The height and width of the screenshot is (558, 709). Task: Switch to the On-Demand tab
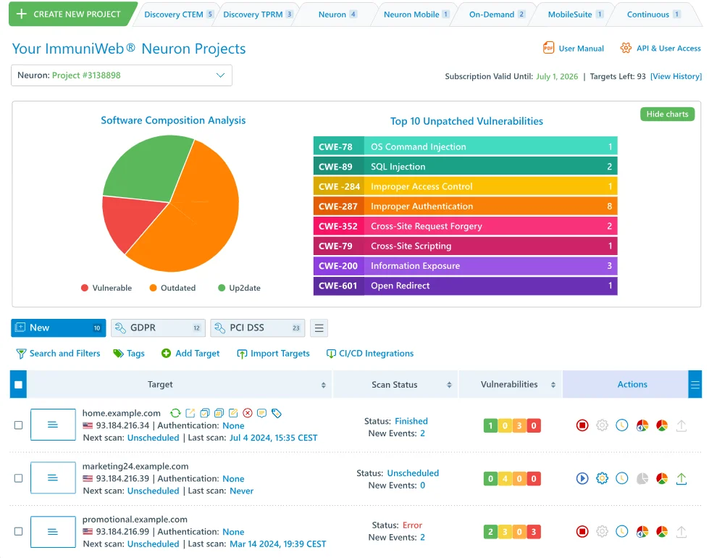pos(497,14)
